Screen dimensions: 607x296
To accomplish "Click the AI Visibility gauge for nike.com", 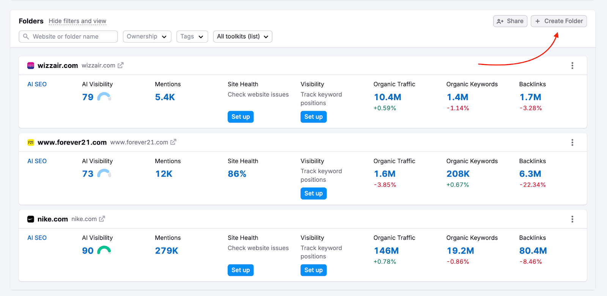I will [104, 250].
